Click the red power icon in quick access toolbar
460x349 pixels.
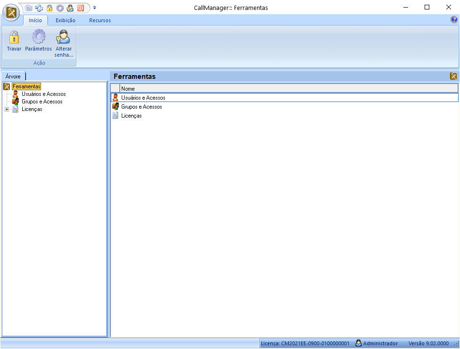81,8
